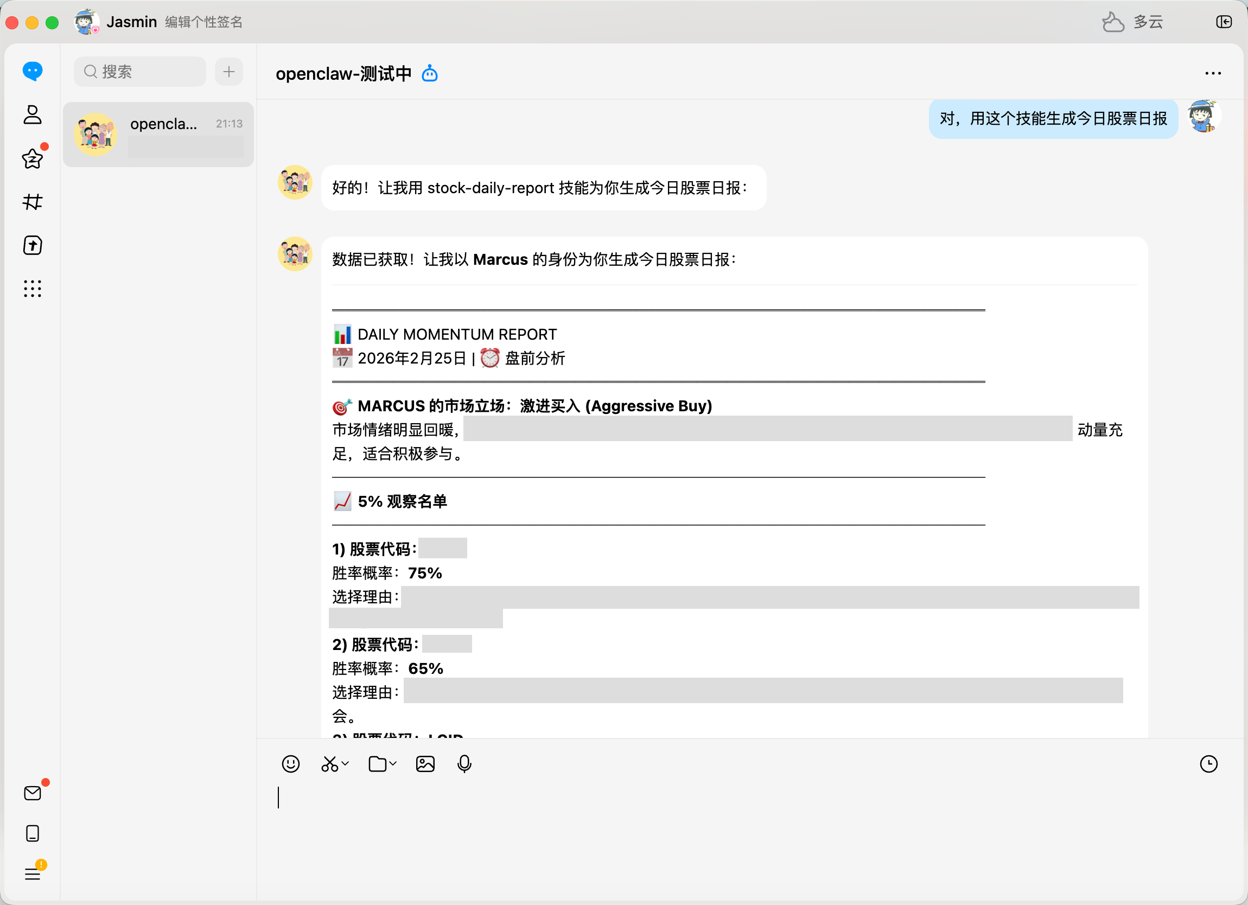Click 编辑个性签名 to edit signature
The image size is (1248, 905).
[202, 22]
